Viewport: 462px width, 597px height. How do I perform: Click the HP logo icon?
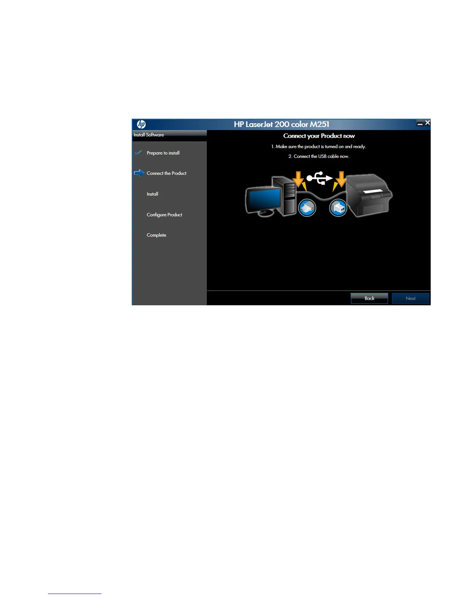click(x=141, y=124)
